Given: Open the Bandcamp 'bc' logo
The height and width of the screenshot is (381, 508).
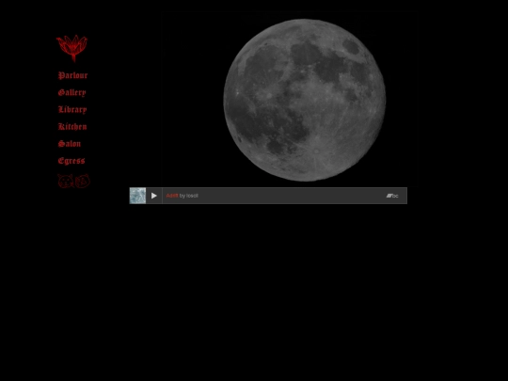Looking at the screenshot, I should (x=392, y=196).
